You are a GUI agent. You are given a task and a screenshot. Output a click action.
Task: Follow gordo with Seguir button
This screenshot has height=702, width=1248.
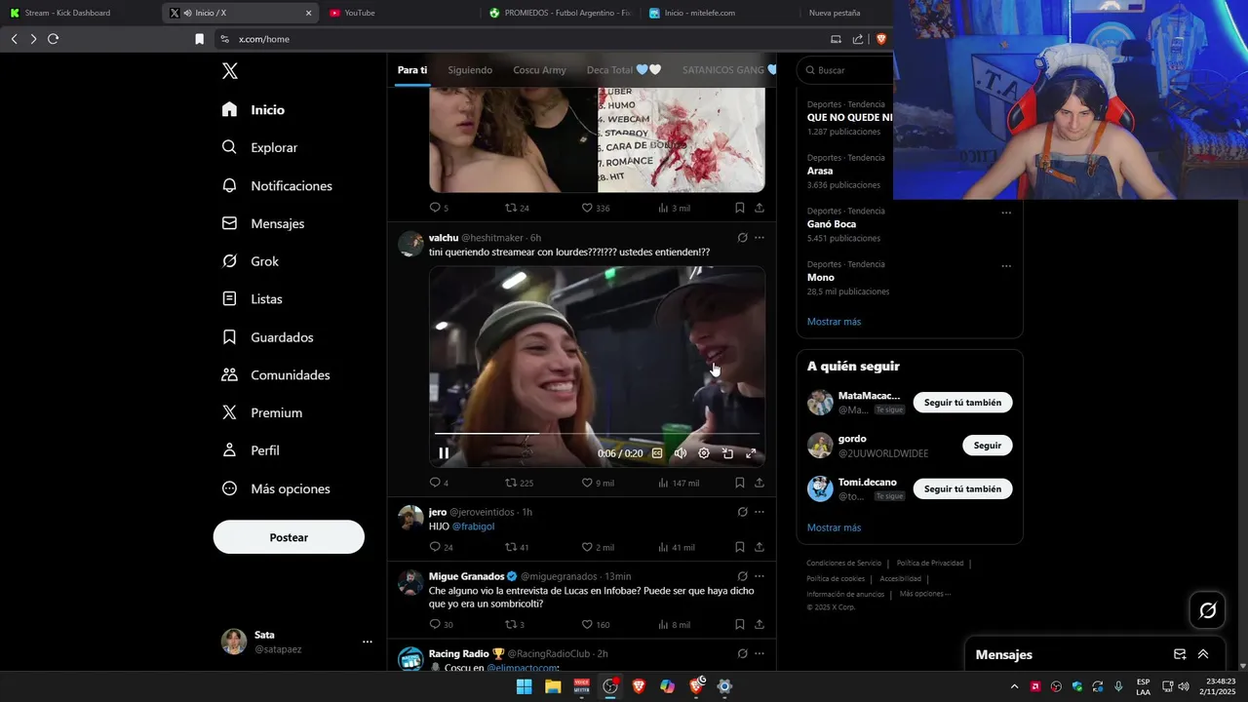pos(987,446)
